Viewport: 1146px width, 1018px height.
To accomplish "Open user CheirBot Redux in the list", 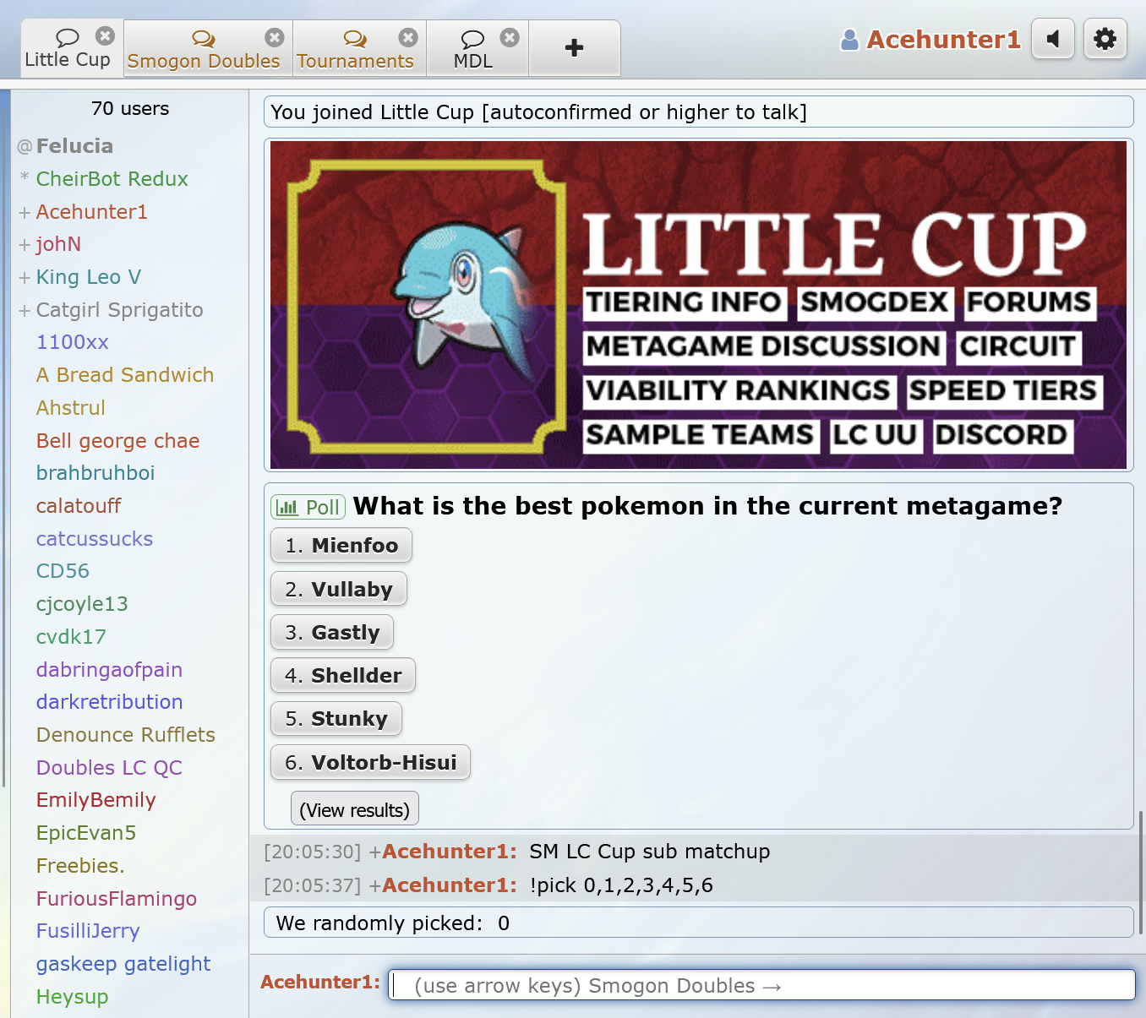I will coord(112,179).
